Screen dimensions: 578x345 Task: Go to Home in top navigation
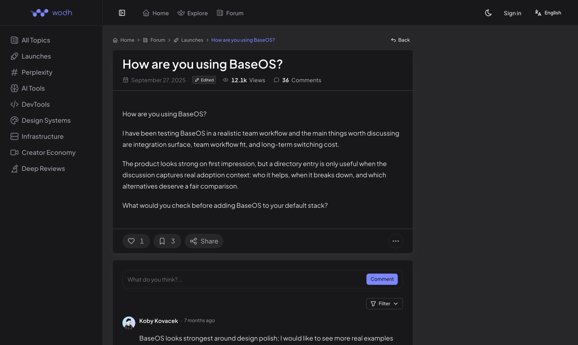156,13
